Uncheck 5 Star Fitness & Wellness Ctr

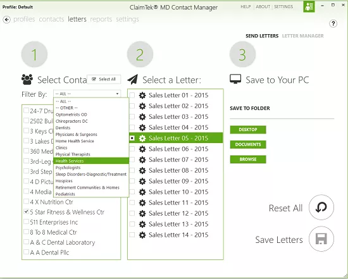[26, 211]
